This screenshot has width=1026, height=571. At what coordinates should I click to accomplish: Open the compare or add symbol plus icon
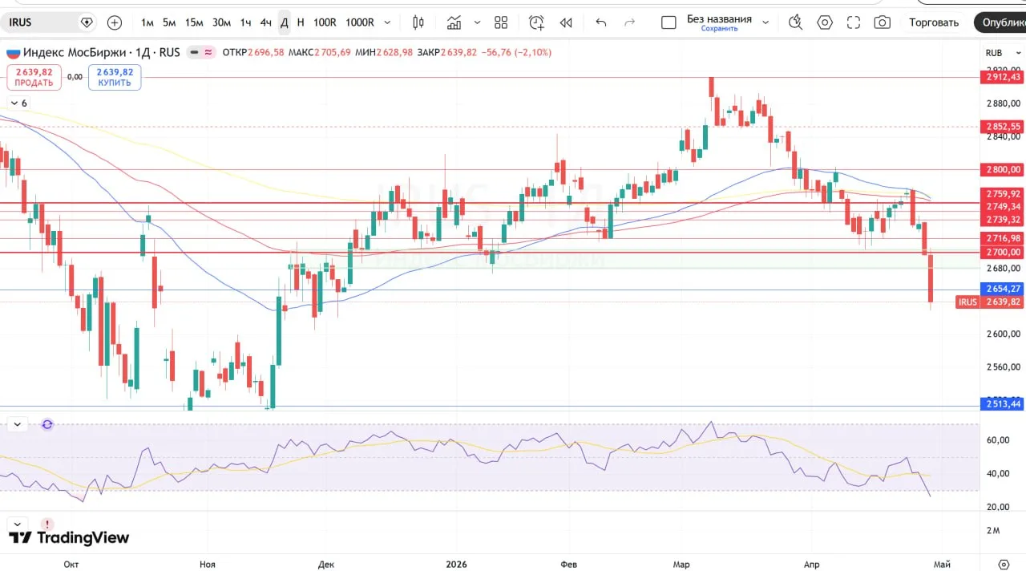click(x=115, y=22)
